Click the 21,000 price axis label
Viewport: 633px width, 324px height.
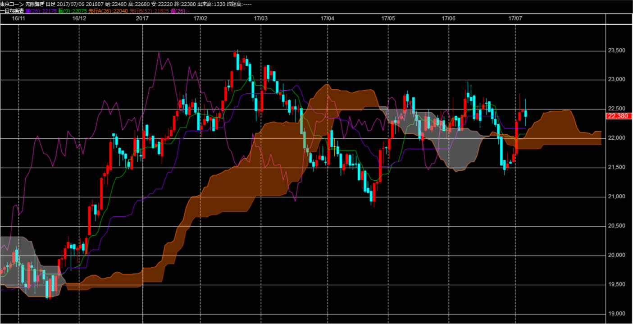[616, 196]
